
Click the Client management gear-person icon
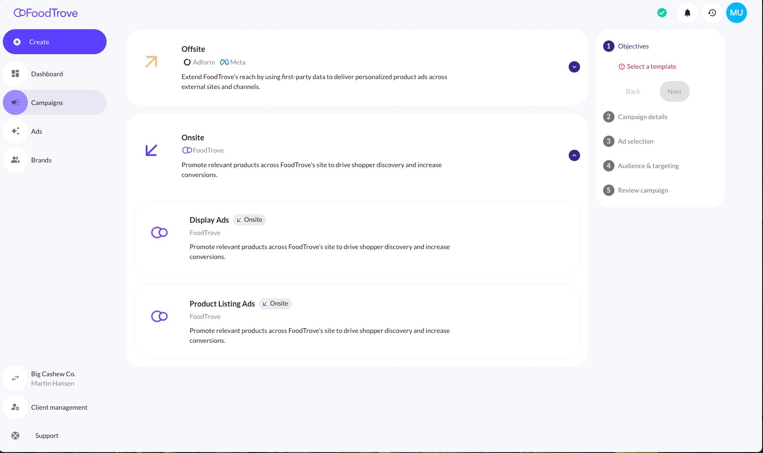click(16, 407)
